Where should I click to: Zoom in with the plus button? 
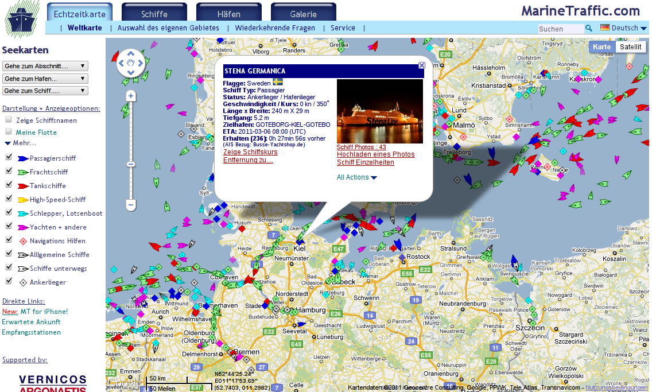click(131, 96)
